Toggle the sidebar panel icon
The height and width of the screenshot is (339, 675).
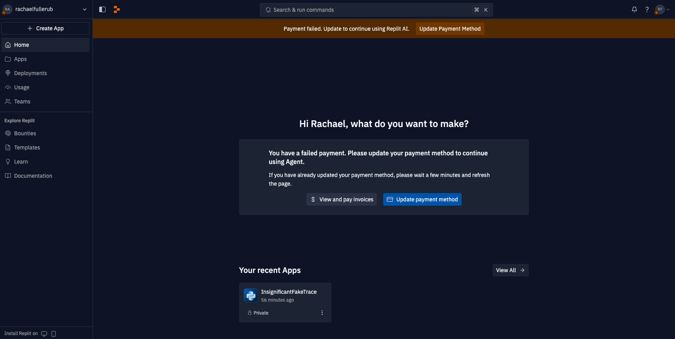(x=102, y=9)
